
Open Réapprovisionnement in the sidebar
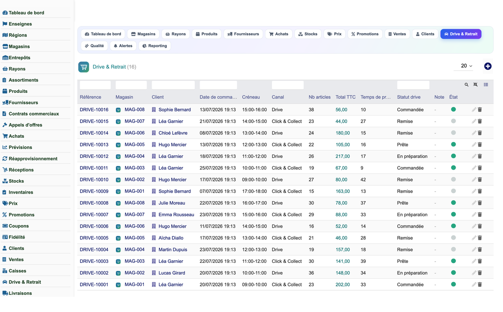pos(33,159)
